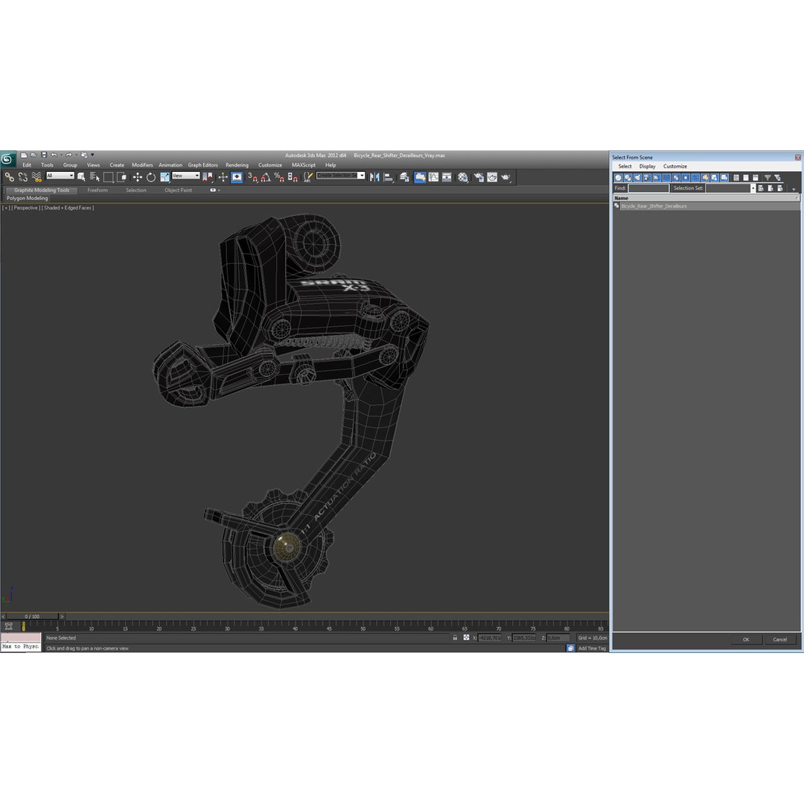The height and width of the screenshot is (804, 804).
Task: Open the Material Editor icon
Action: (x=463, y=177)
